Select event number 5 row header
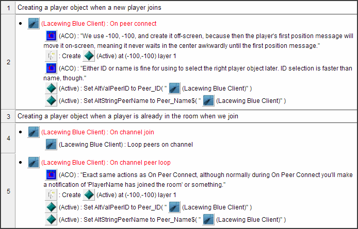358x229 pixels. [8, 191]
